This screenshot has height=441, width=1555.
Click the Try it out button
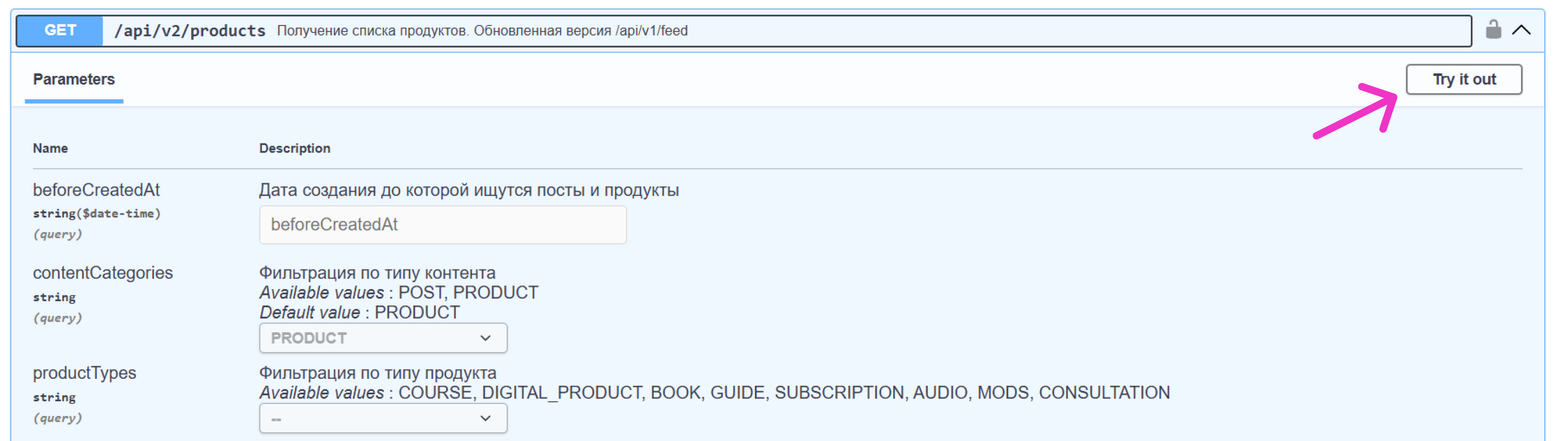point(1464,79)
